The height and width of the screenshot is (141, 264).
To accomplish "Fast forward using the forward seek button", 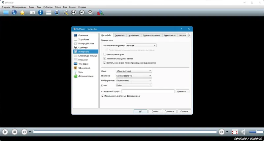I will coord(221,132).
